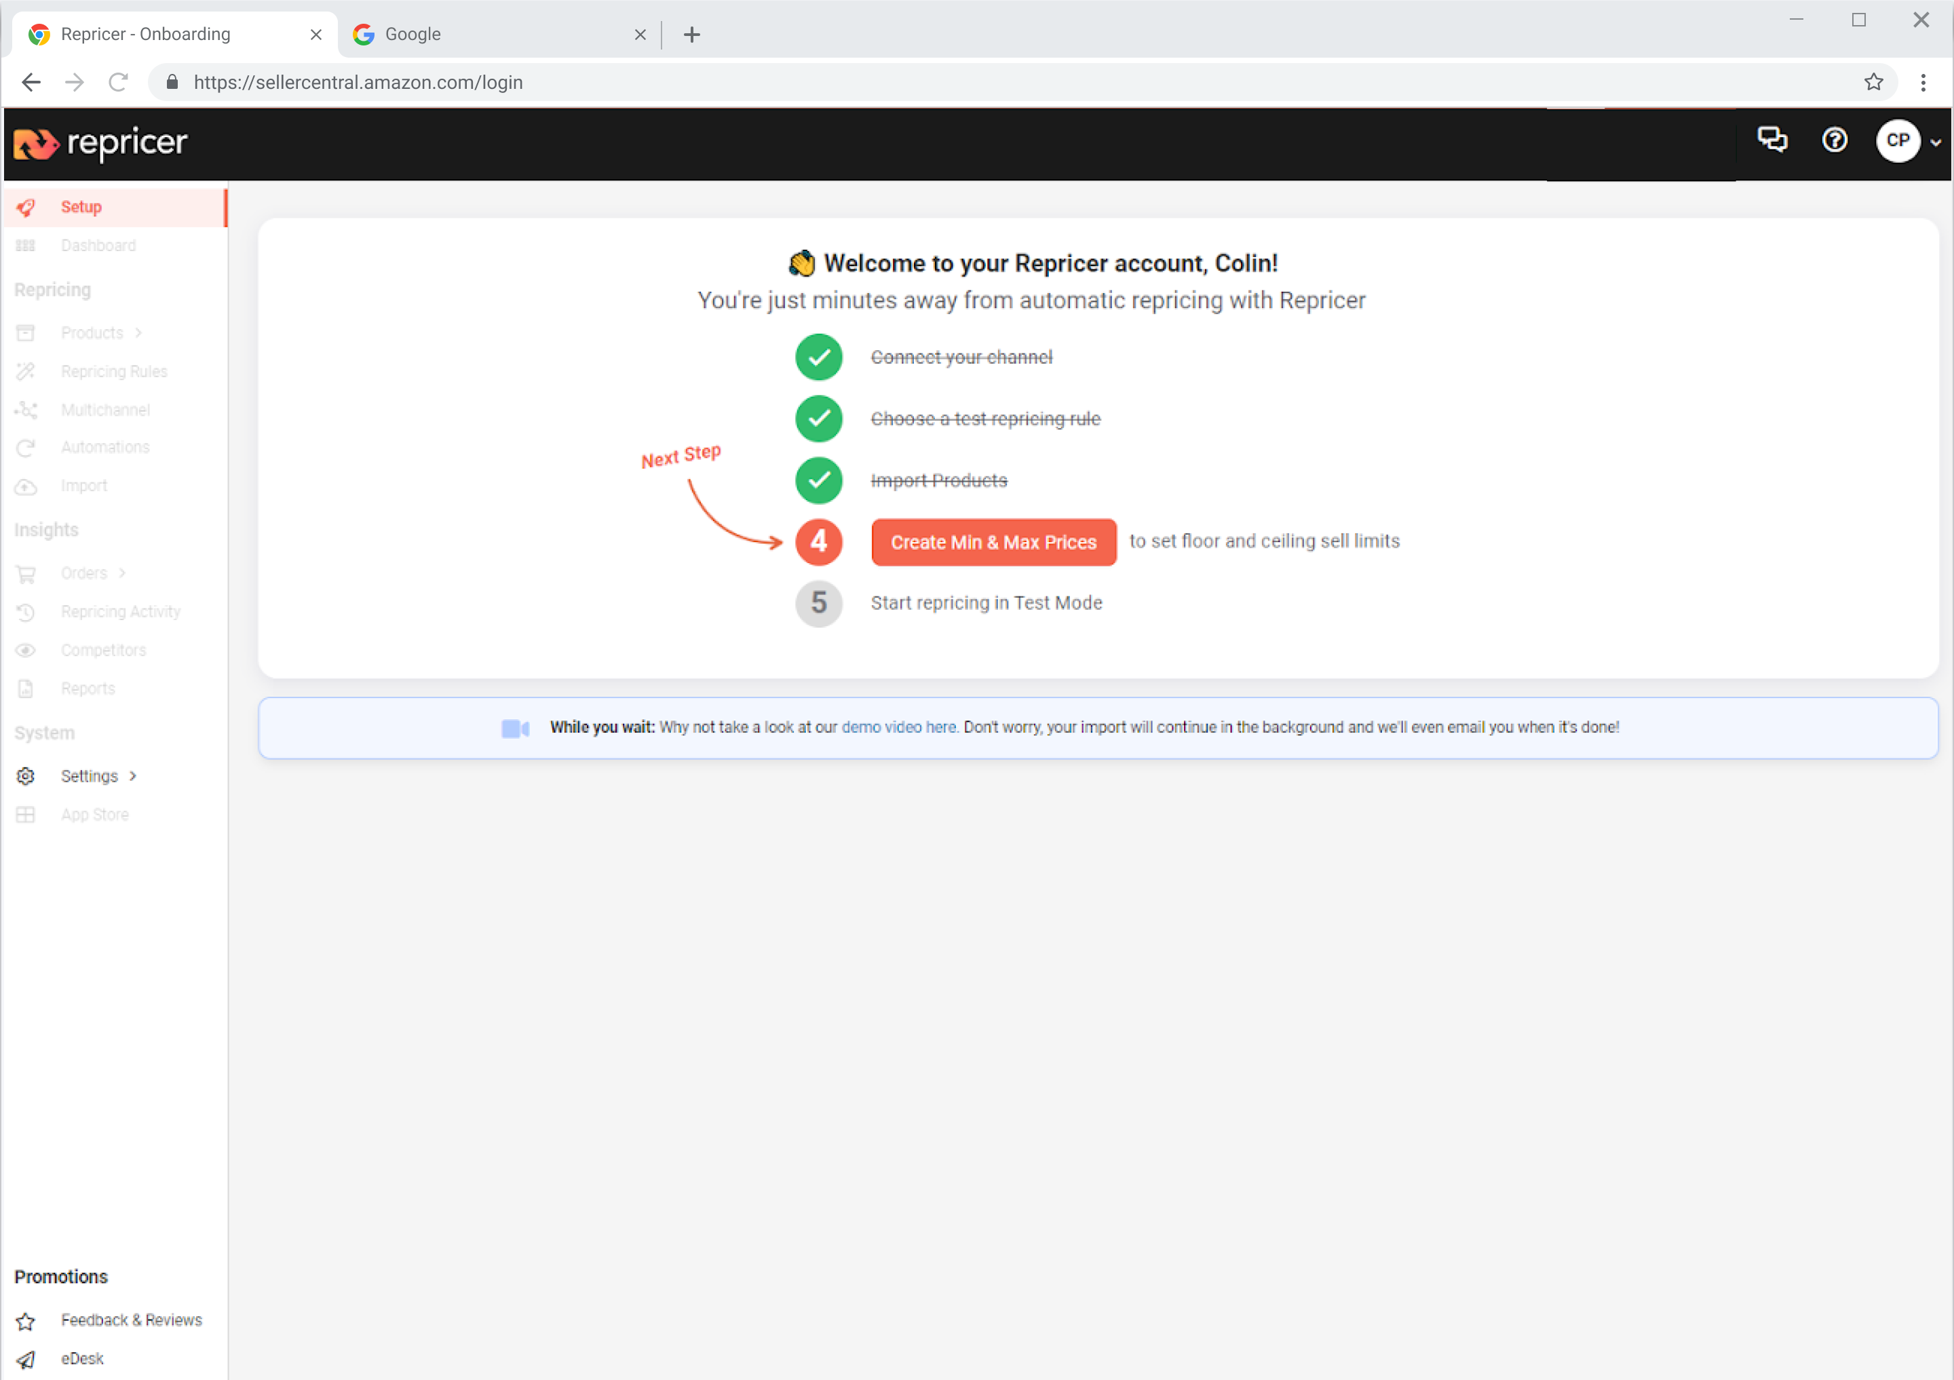Image resolution: width=1954 pixels, height=1380 pixels.
Task: Open Repricing Rules in sidebar
Action: click(x=114, y=372)
